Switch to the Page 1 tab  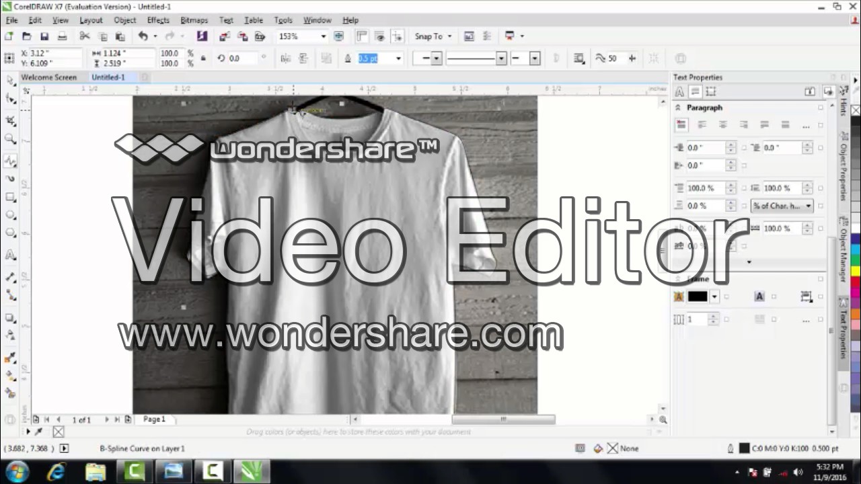(x=154, y=419)
